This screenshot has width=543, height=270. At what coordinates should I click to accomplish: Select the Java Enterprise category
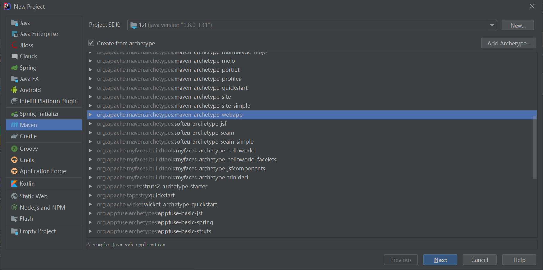click(39, 34)
